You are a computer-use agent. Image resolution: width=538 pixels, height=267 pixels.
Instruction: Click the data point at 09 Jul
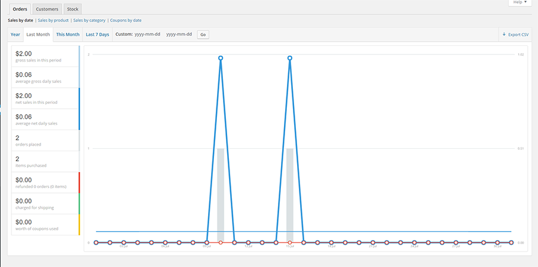pos(207,243)
